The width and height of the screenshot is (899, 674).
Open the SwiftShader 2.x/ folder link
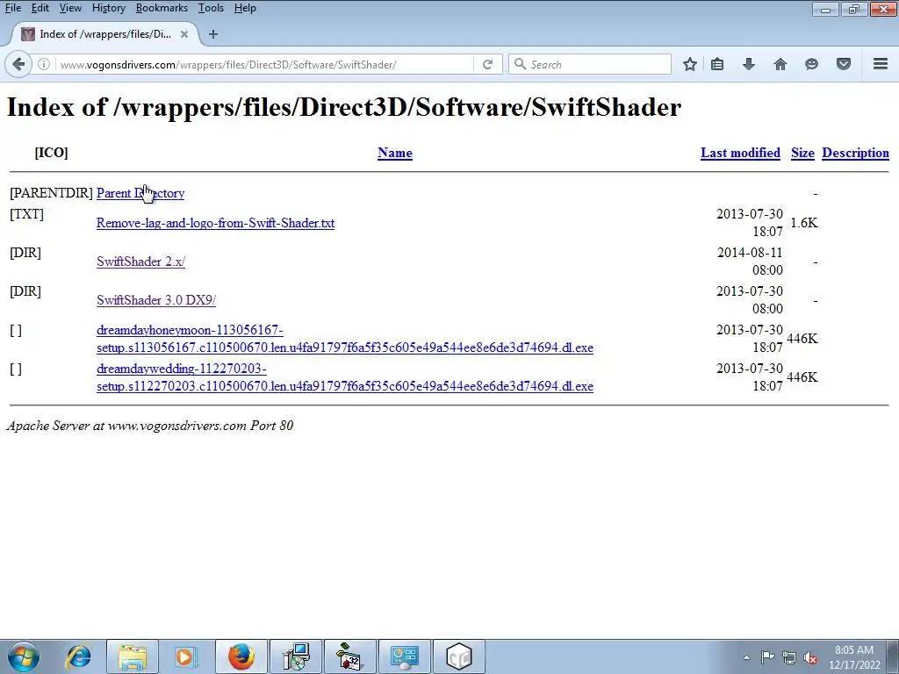pos(141,262)
